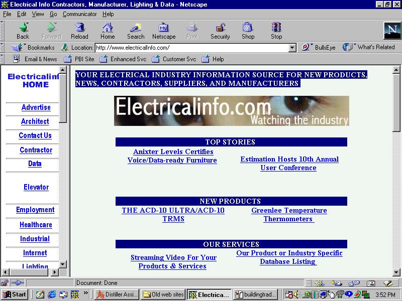Screen dimensions: 402x301
Task: Open THE ACD-10 ULTRA/ACD-10 TRMS link
Action: click(x=173, y=215)
